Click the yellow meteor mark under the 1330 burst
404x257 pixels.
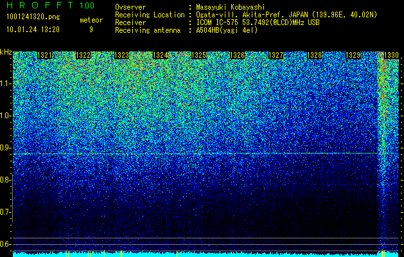tap(383, 253)
